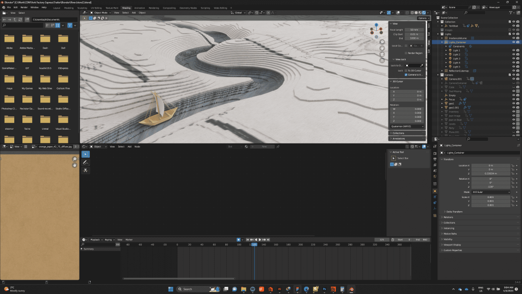
Task: Expand the Motion Paths panel
Action: [479, 234]
